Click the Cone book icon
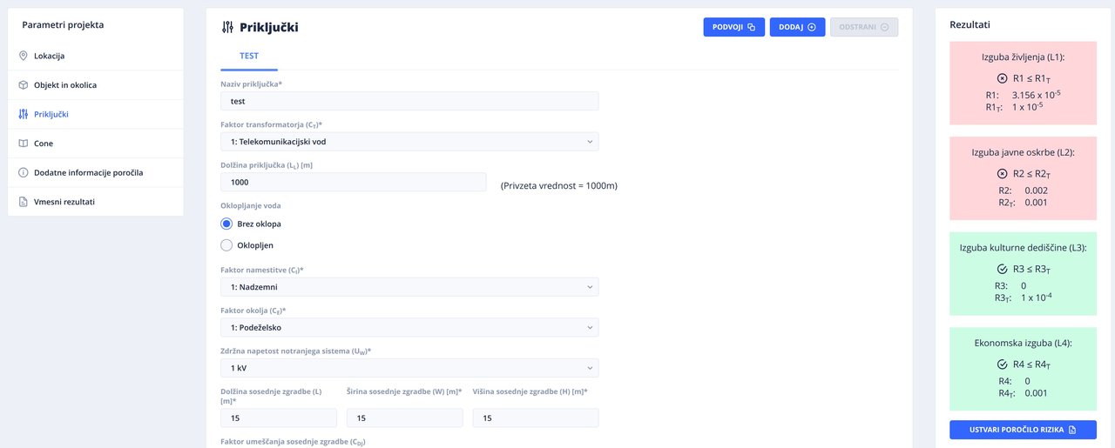 pyautogui.click(x=24, y=144)
